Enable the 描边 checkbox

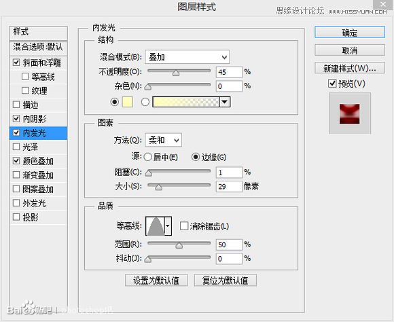[x=16, y=105]
